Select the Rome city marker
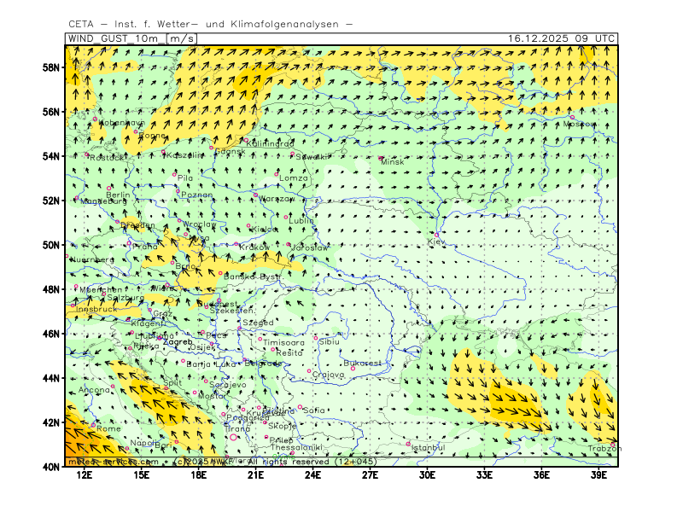This screenshot has width=683, height=512. [x=94, y=424]
